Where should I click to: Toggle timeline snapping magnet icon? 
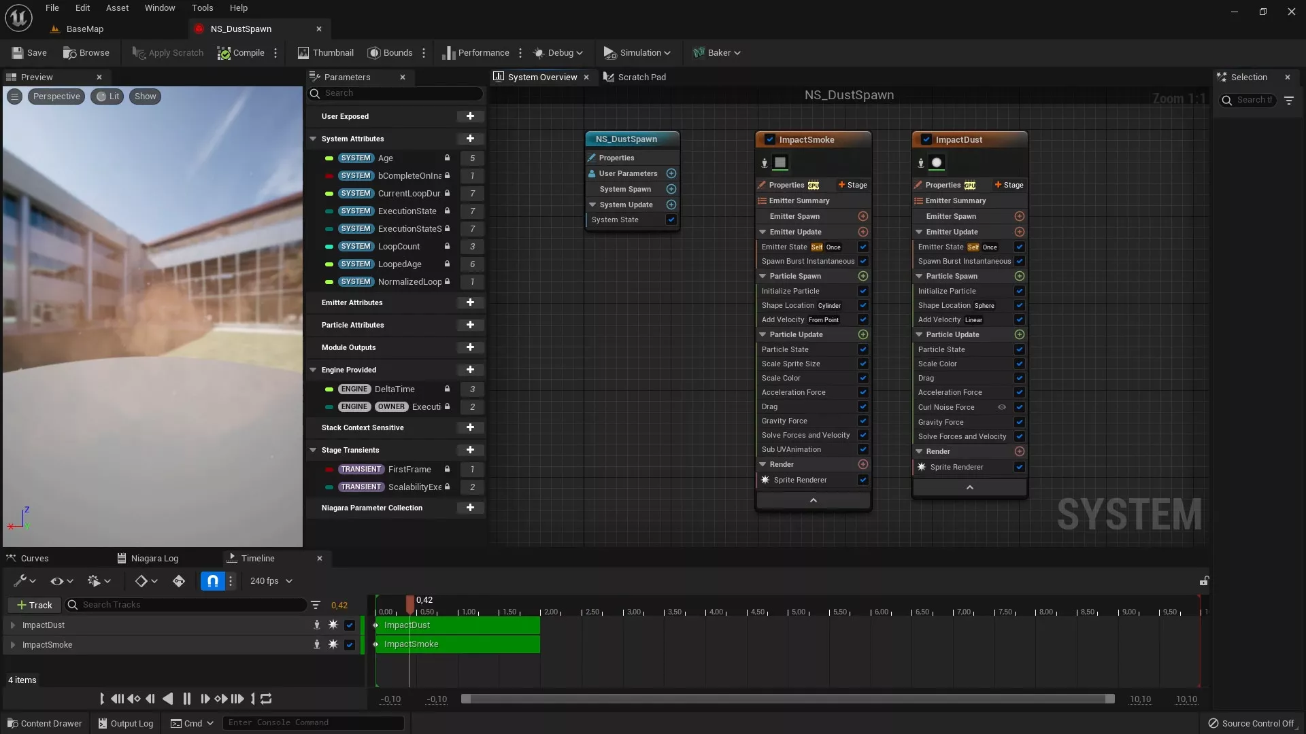pyautogui.click(x=213, y=581)
